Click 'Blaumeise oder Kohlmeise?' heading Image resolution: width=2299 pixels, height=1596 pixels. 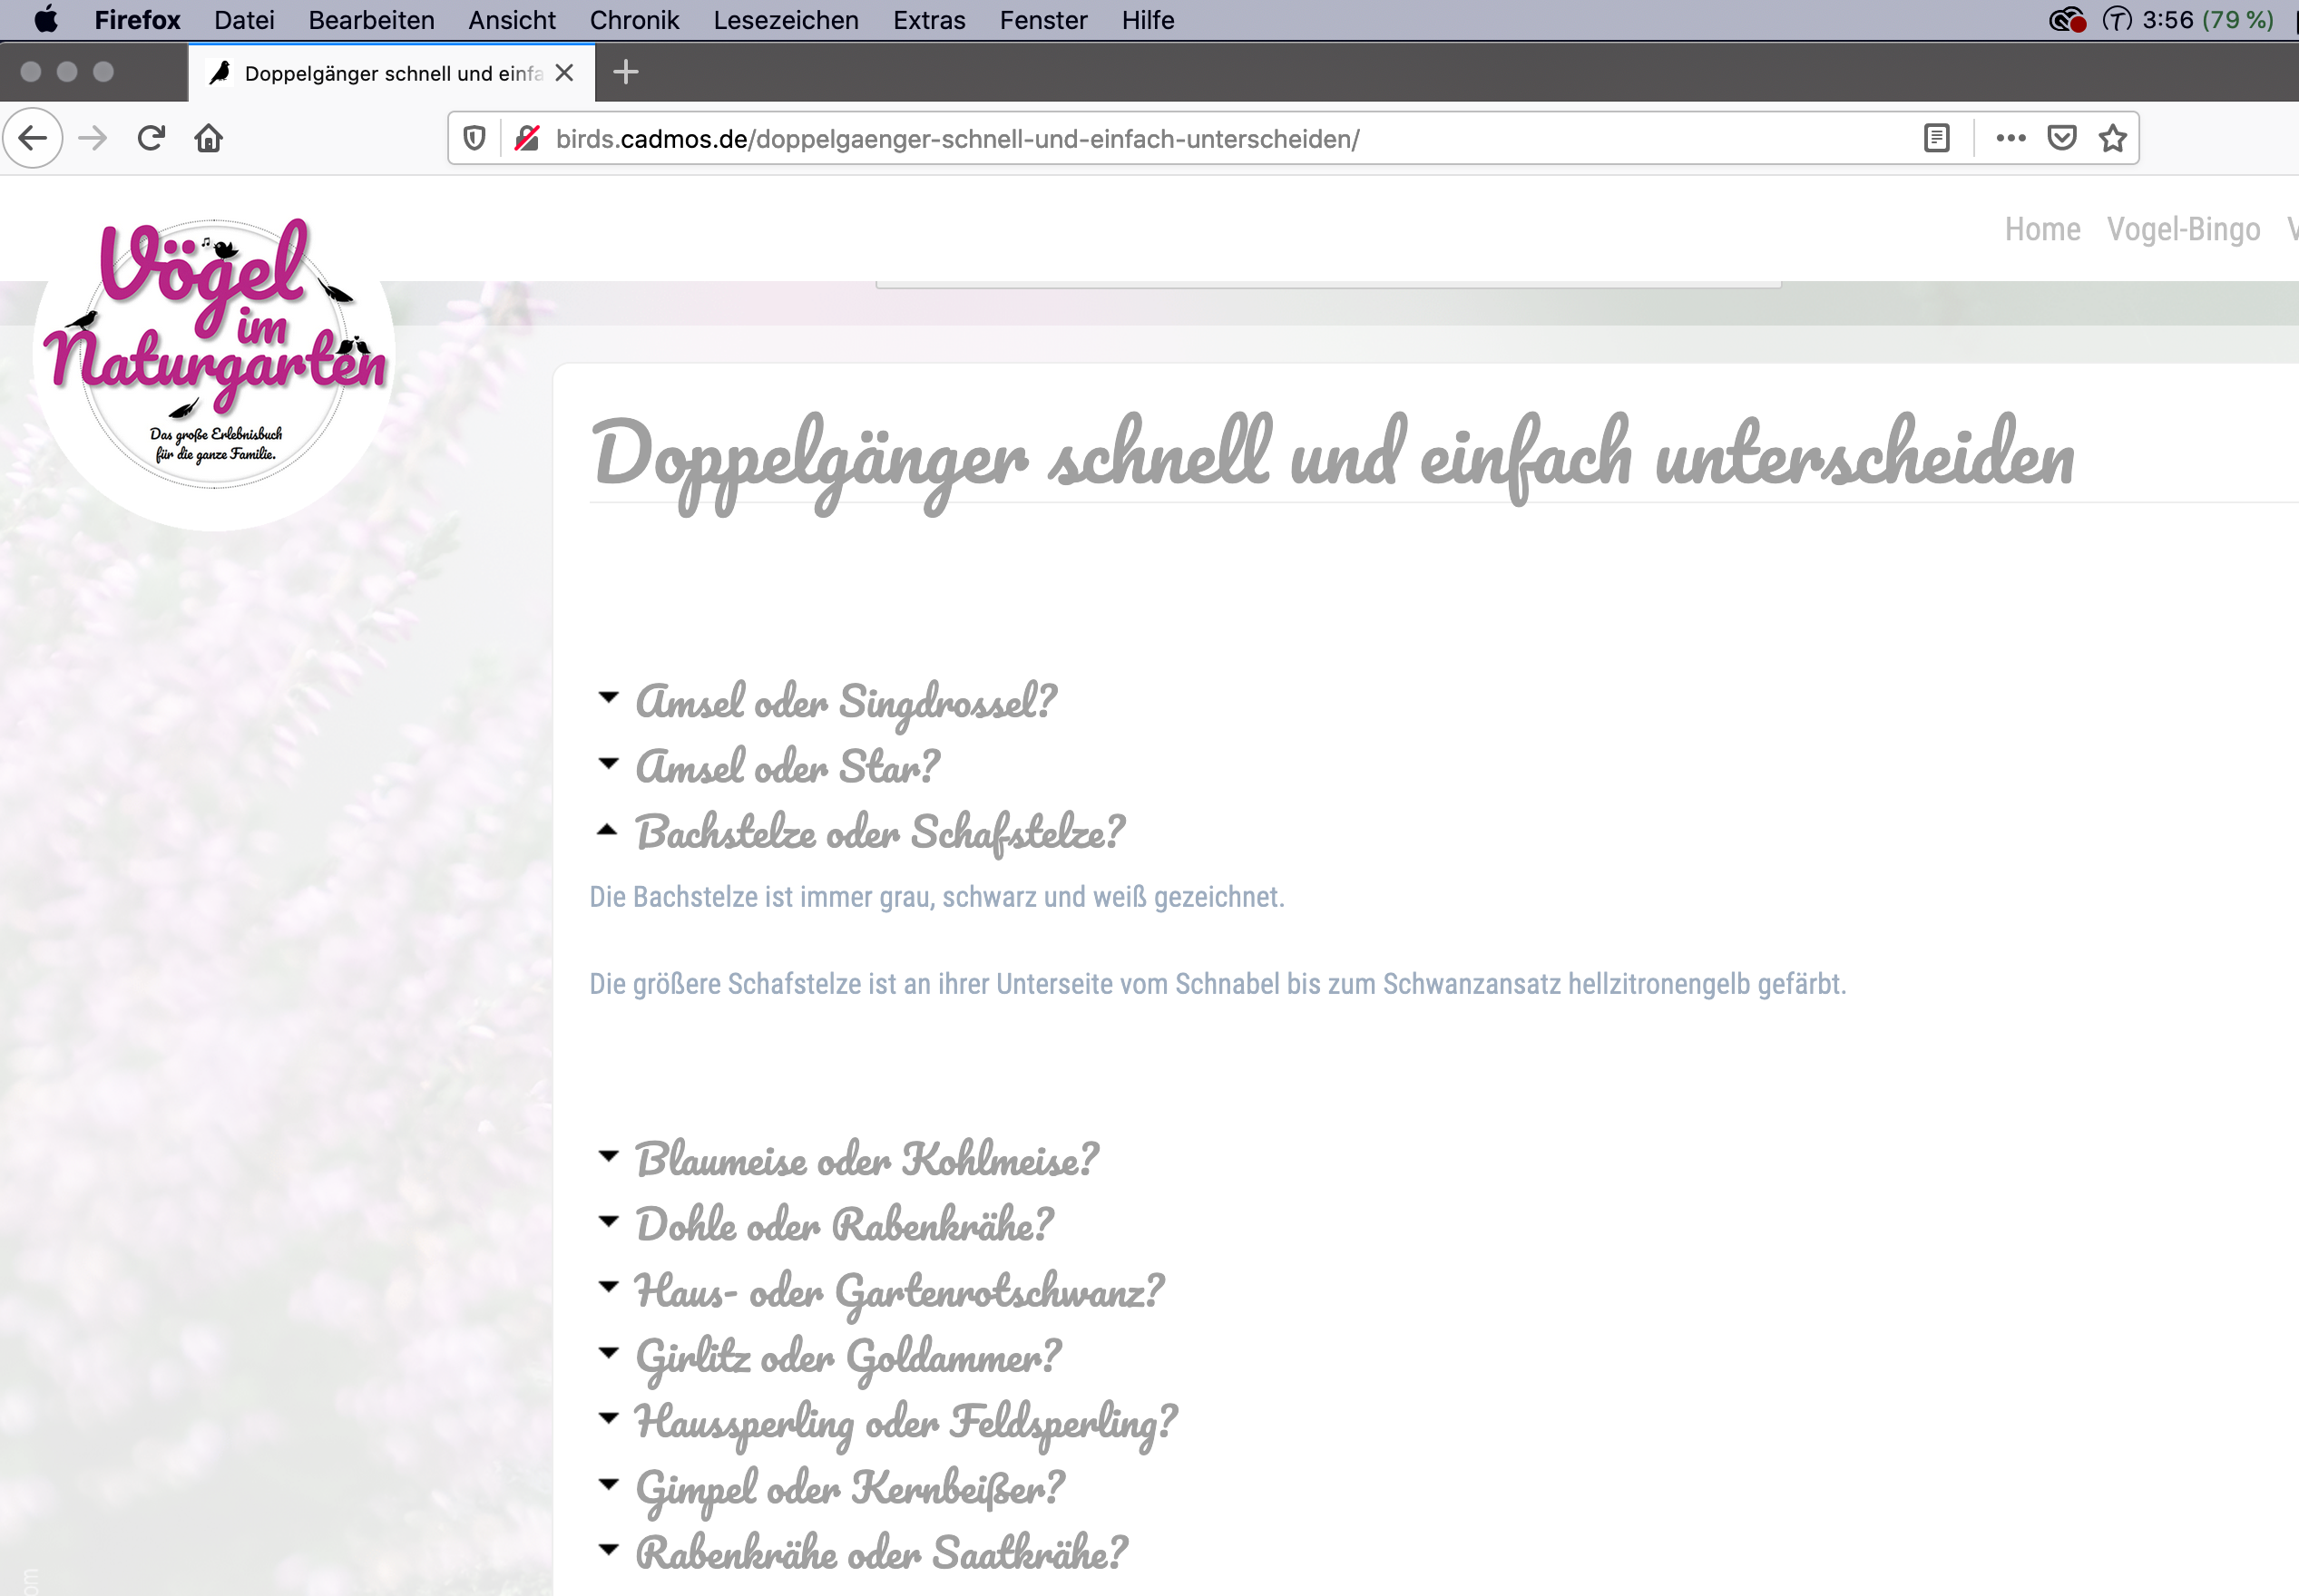[x=867, y=1160]
